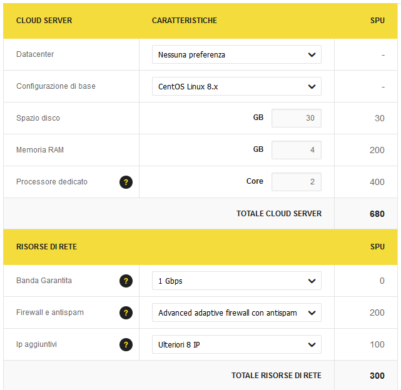Focus the Memoria RAM GB field
This screenshot has height=390, width=401.
tap(296, 151)
